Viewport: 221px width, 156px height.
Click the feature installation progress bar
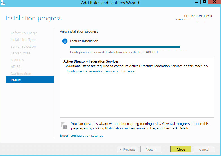click(125, 47)
